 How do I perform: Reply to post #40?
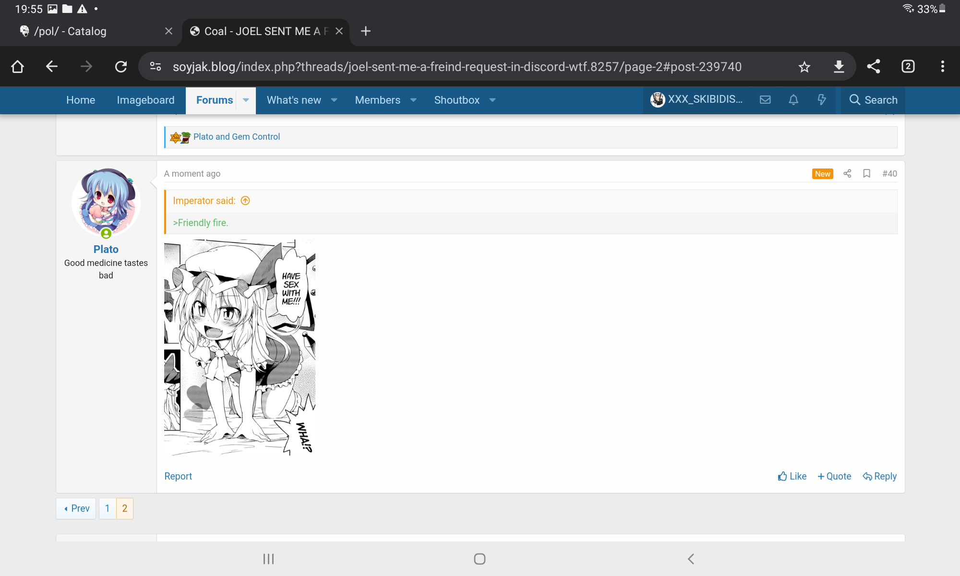click(x=879, y=476)
